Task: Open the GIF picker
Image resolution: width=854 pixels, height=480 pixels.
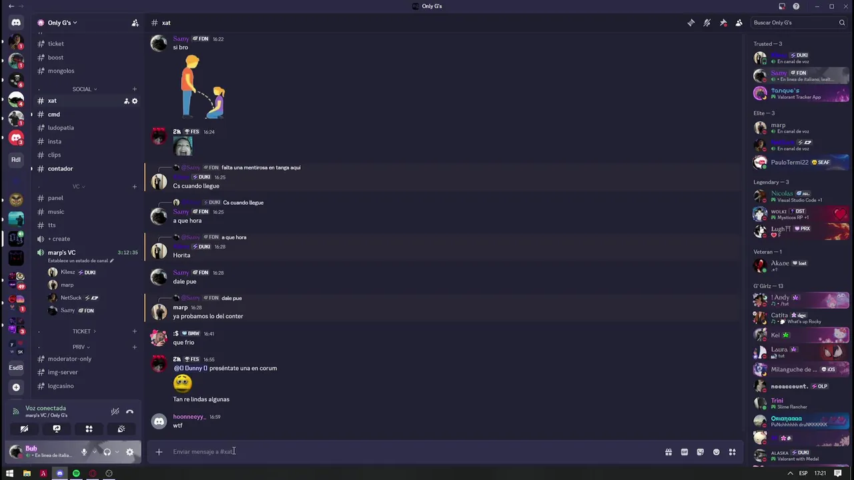Action: [x=685, y=452]
